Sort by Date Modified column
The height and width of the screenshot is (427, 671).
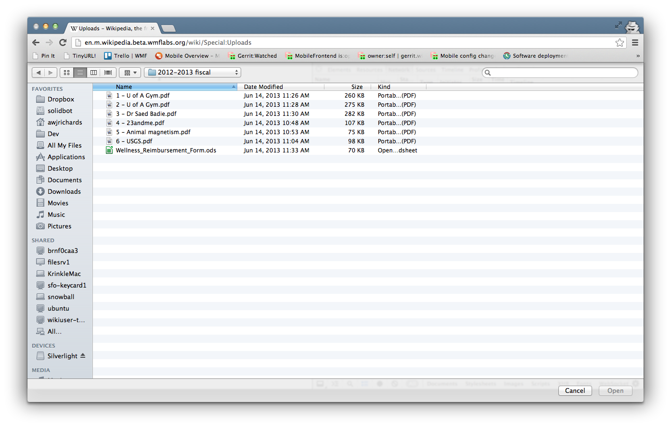coord(281,87)
